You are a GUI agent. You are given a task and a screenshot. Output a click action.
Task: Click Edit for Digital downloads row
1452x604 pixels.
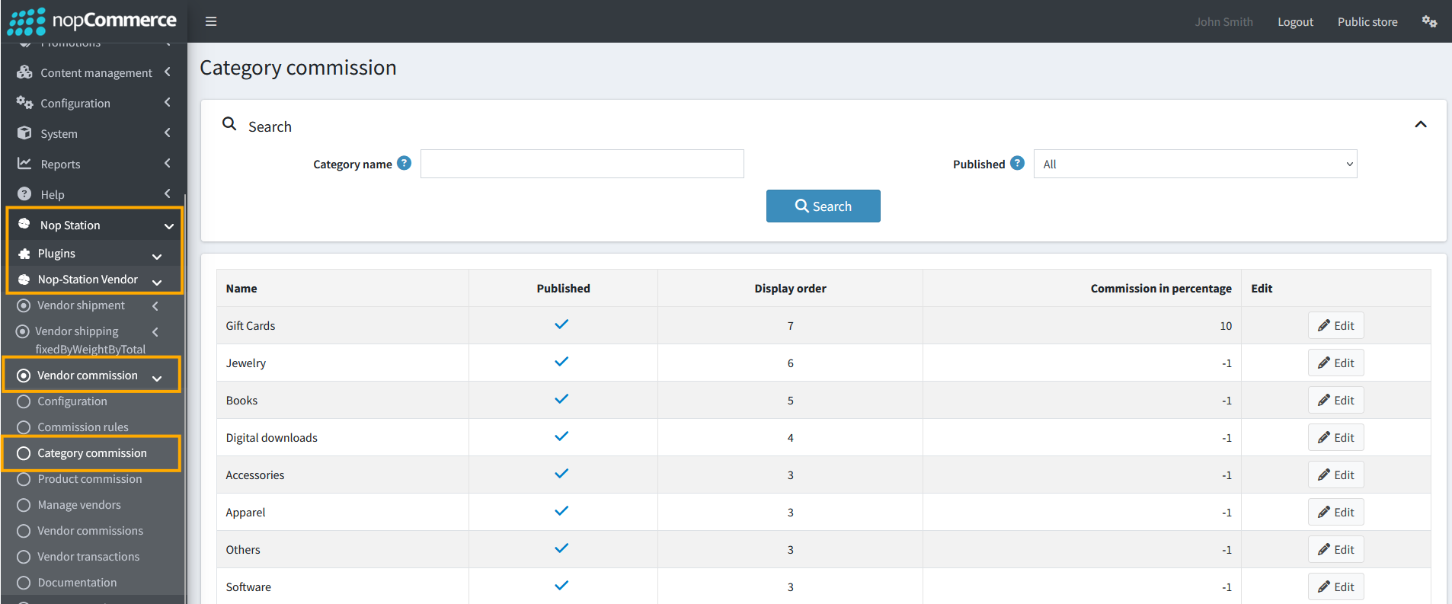[x=1336, y=437]
